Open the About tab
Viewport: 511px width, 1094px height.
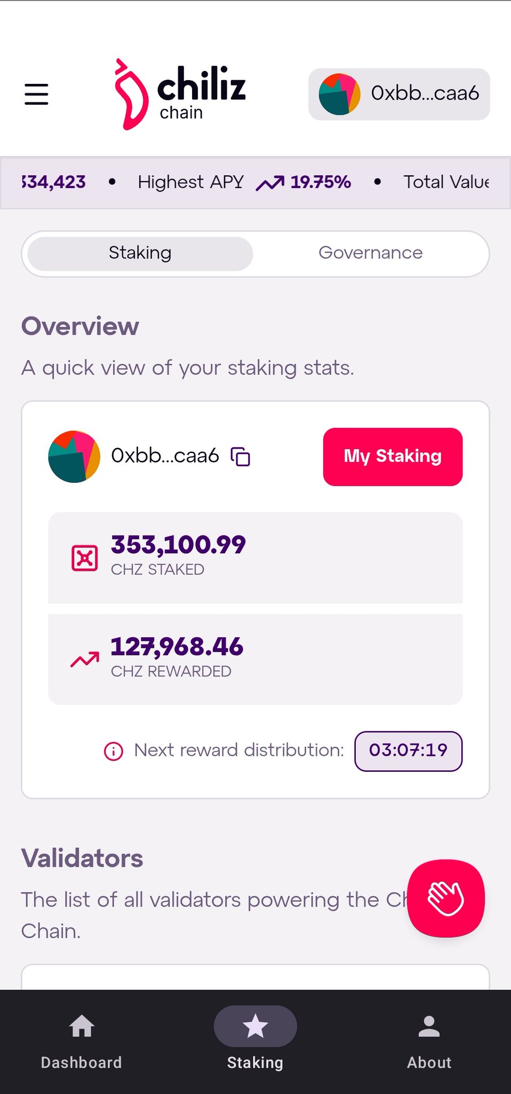[429, 1042]
